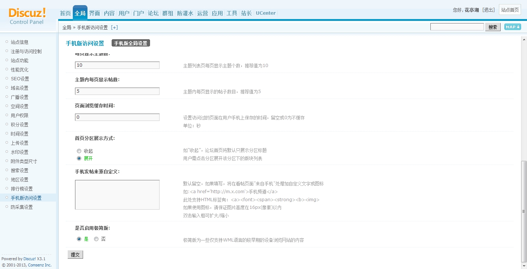Open the 用户 top menu
This screenshot has height=269, width=527.
[124, 13]
